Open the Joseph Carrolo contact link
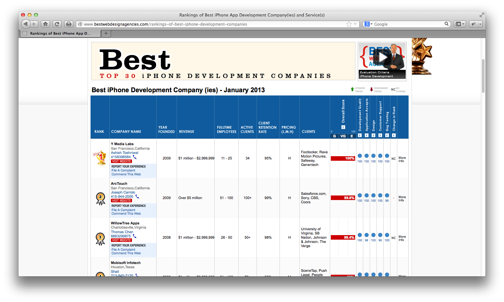504x302 pixels. click(x=123, y=192)
